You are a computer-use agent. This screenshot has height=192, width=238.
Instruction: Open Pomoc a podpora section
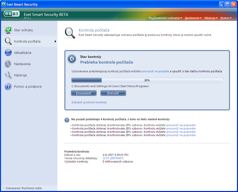tap(29, 86)
